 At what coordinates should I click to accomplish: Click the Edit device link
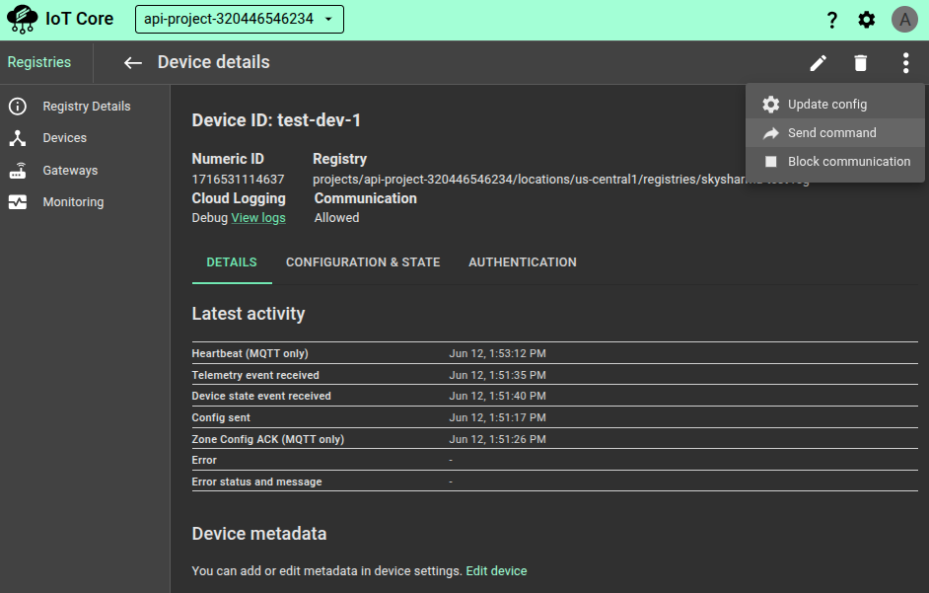[496, 571]
